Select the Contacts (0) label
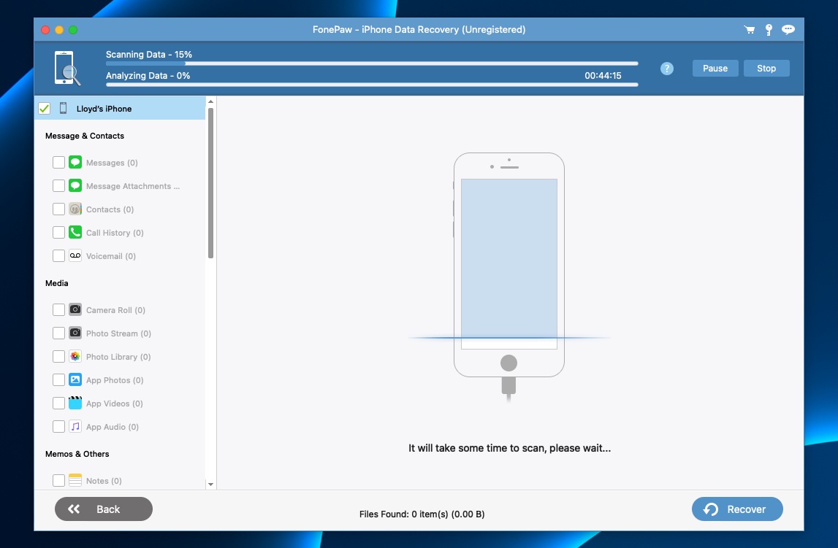The height and width of the screenshot is (548, 838). 110,209
